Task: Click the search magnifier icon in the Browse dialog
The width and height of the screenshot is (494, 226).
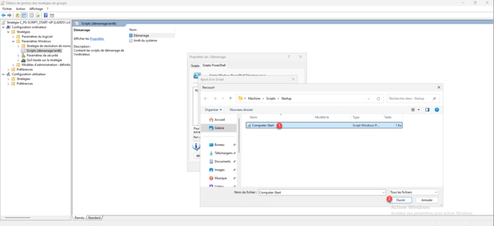Action: (x=435, y=99)
